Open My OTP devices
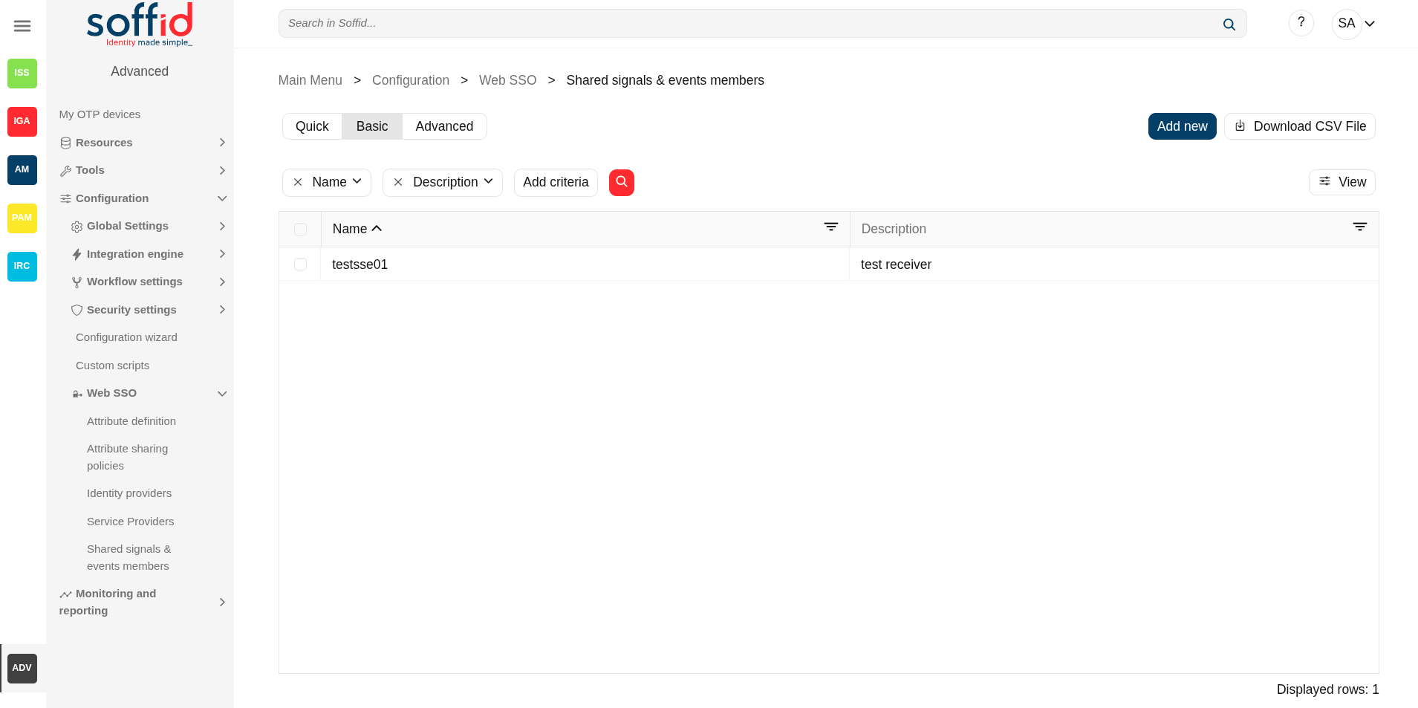This screenshot has width=1418, height=708. pos(100,114)
